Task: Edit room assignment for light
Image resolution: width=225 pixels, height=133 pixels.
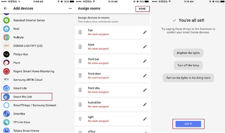Action: [145, 119]
